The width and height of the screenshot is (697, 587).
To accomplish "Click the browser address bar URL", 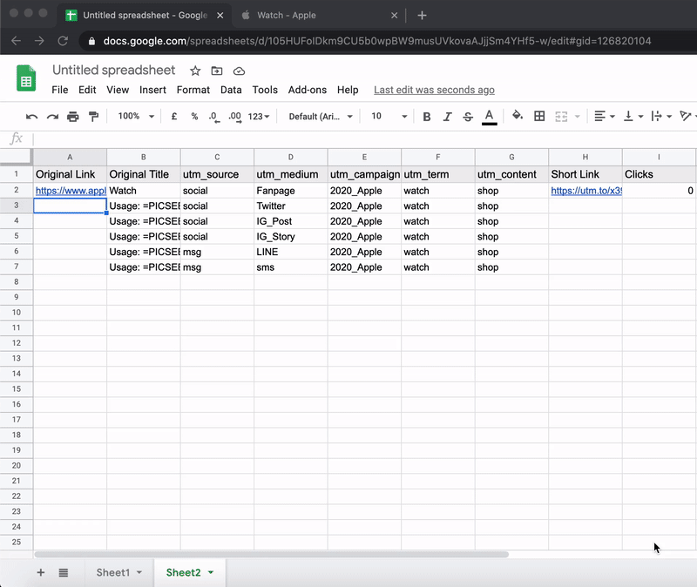I will tap(377, 41).
